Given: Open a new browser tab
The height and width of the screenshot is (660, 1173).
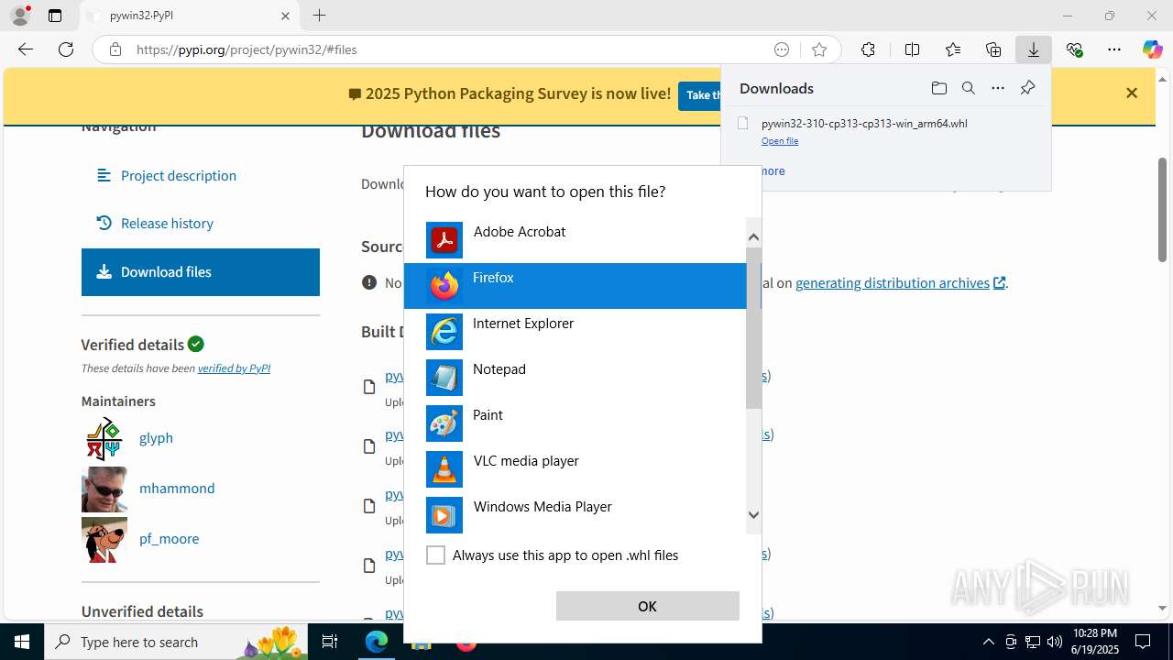Looking at the screenshot, I should pyautogui.click(x=319, y=16).
